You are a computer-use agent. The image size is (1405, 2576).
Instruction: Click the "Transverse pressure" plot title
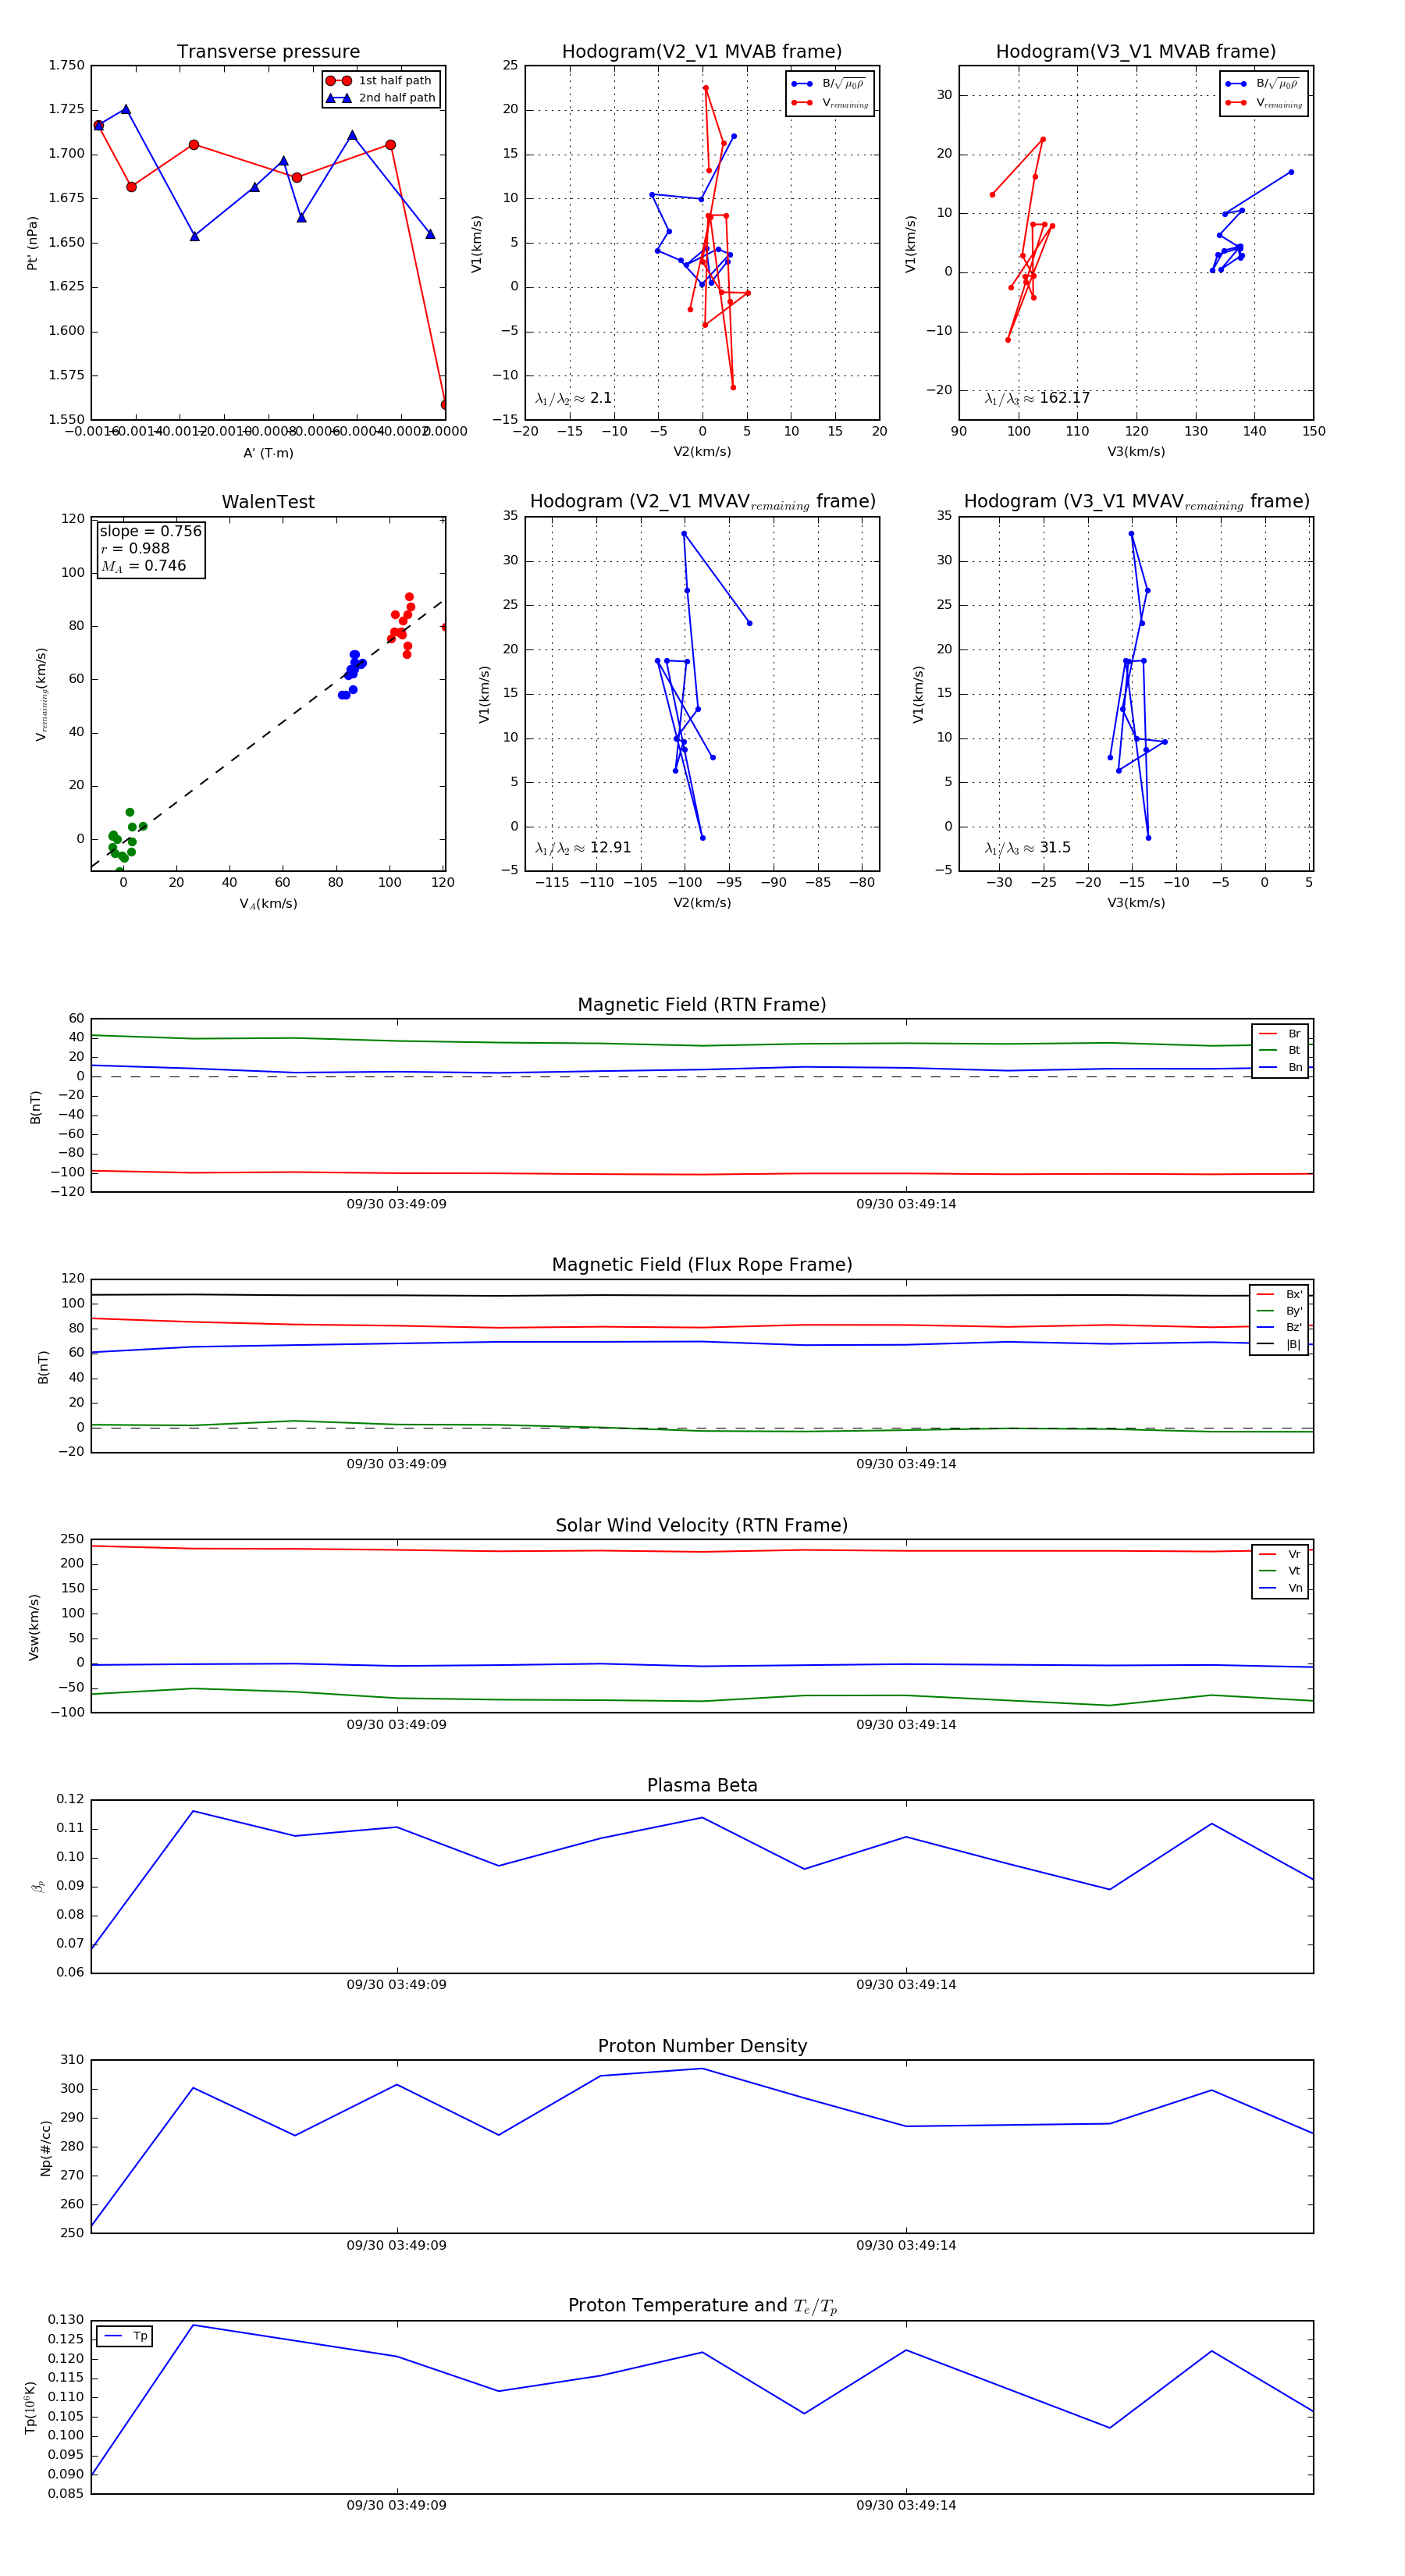[x=268, y=52]
